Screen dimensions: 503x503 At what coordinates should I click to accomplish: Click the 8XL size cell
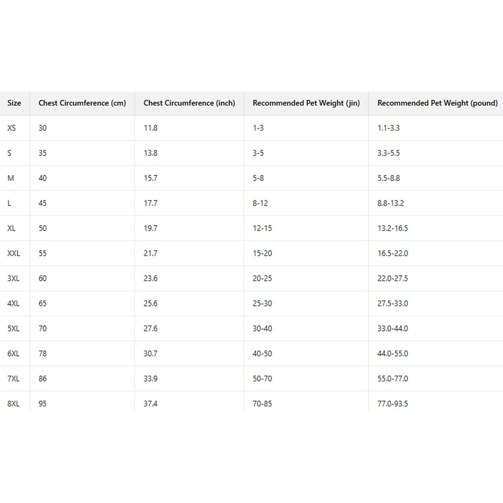click(x=13, y=404)
